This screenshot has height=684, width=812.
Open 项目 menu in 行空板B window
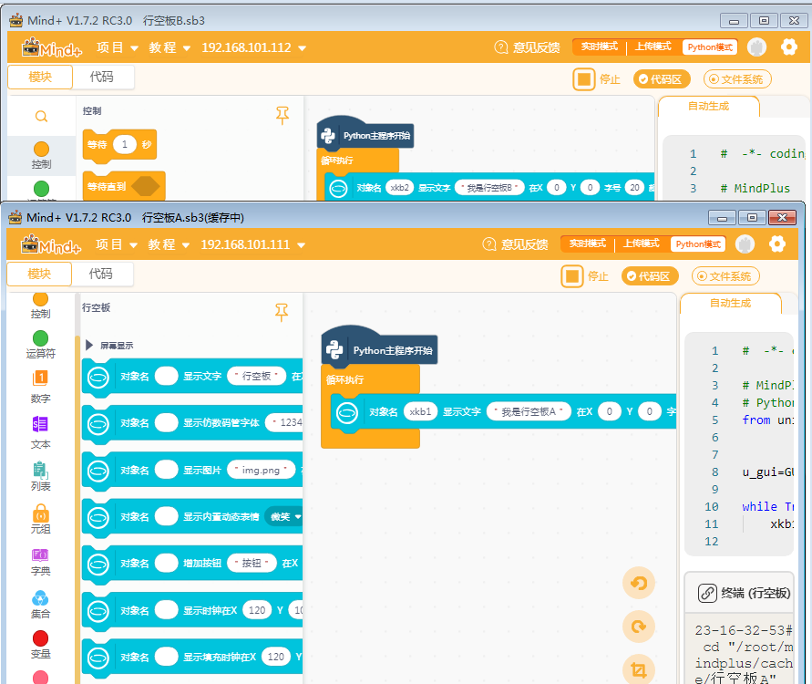pyautogui.click(x=118, y=47)
